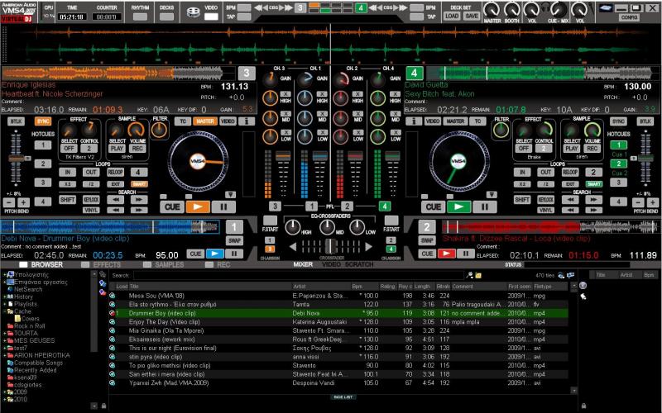Open track info 'i' on deck 3

[247, 121]
